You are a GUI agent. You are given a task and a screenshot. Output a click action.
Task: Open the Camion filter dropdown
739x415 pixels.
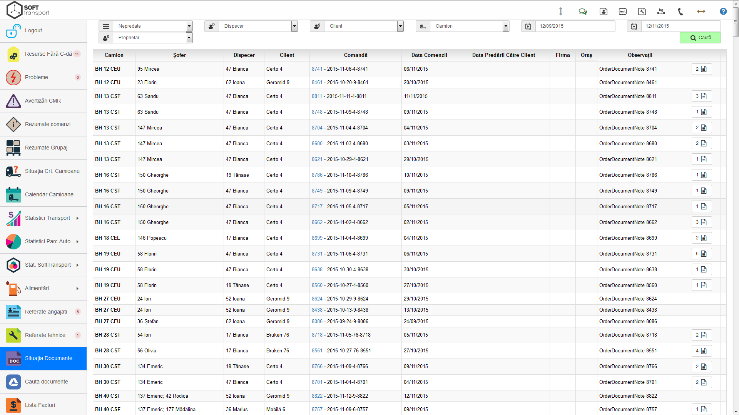[x=470, y=26]
